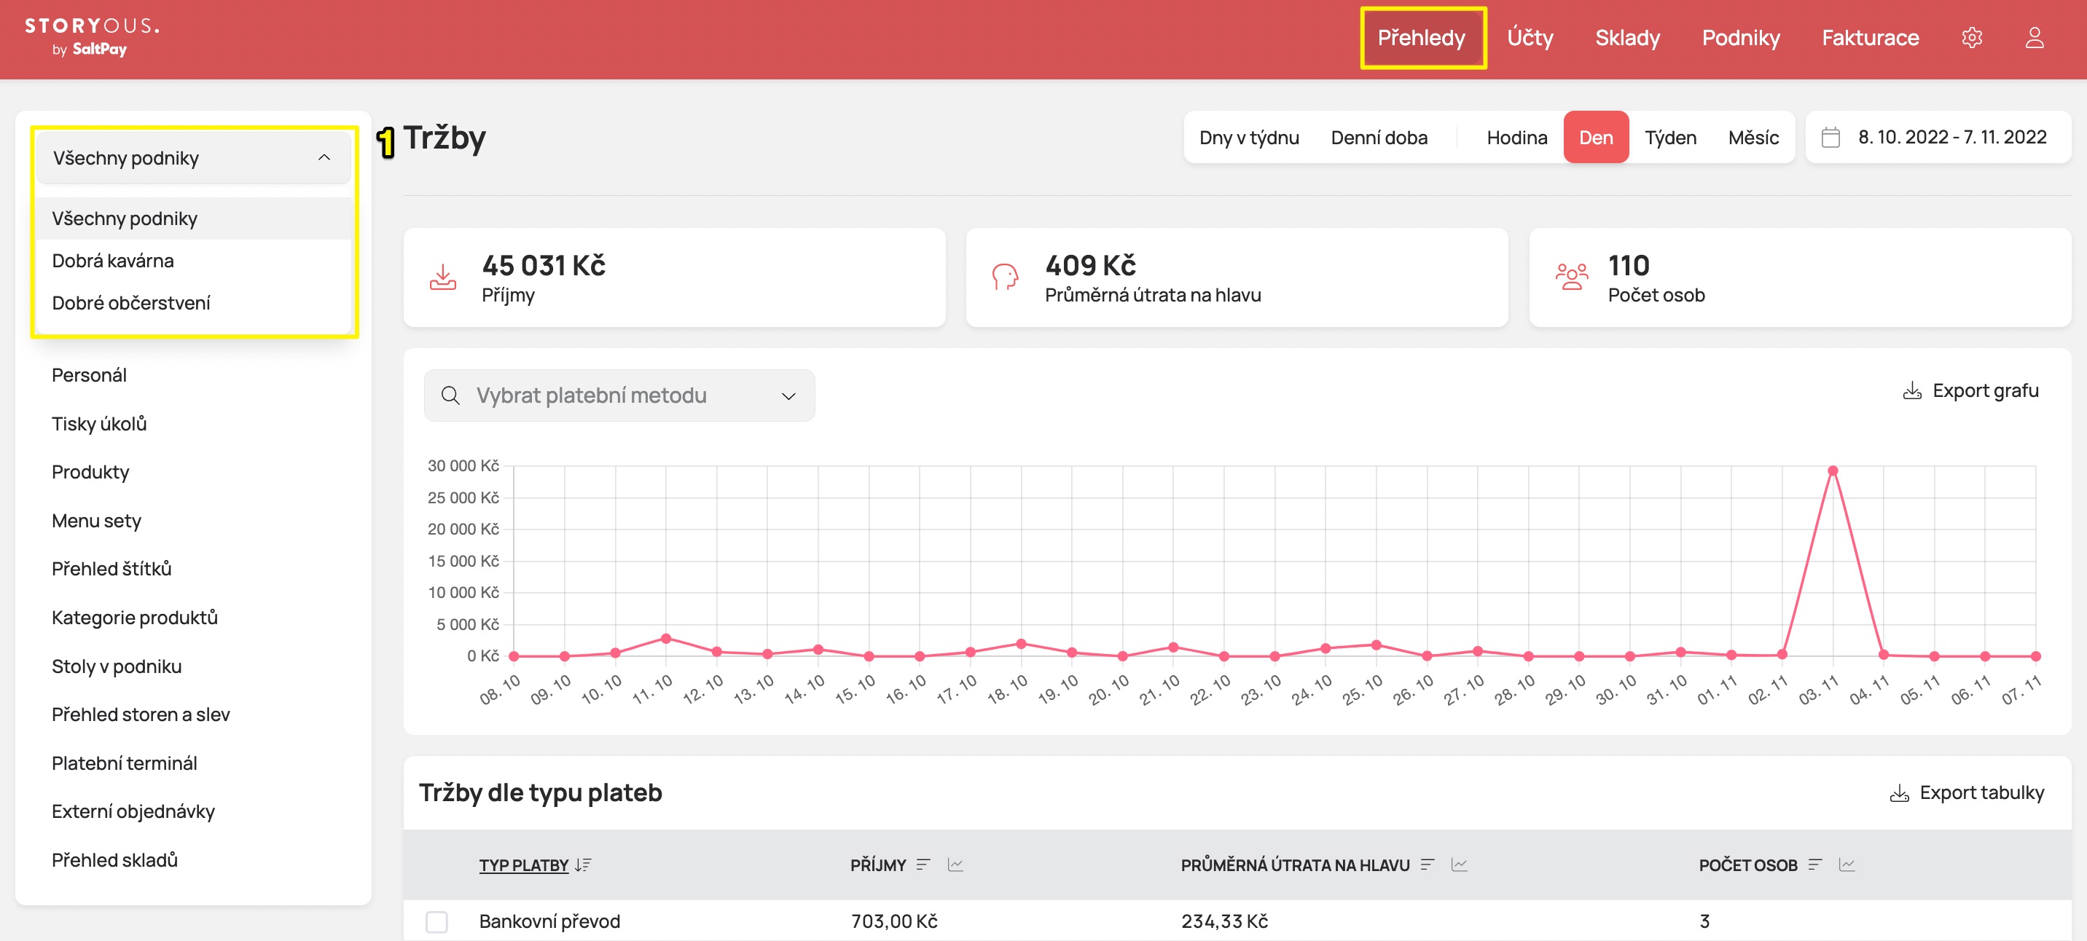Click the 409 Kč average spend value
Viewport: 2087px width, 941px height.
1090,265
